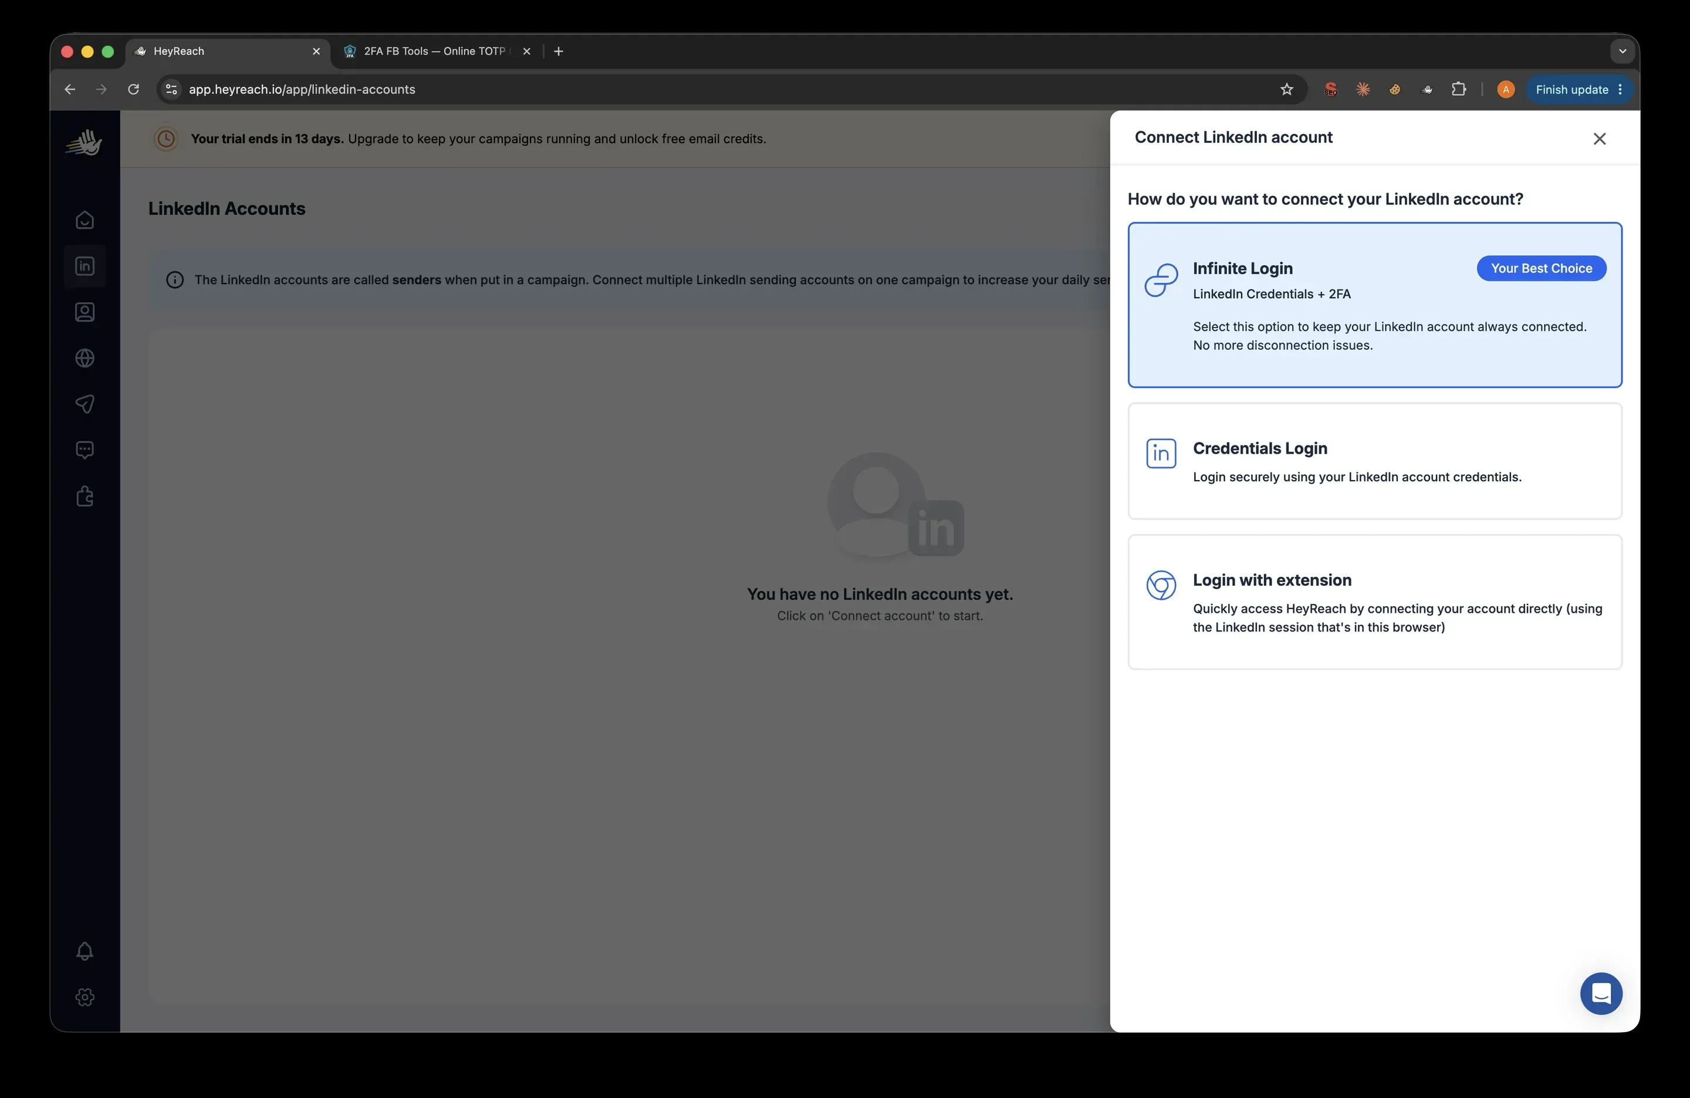Image resolution: width=1690 pixels, height=1098 pixels.
Task: Close the Connect LinkedIn account panel
Action: coord(1599,138)
